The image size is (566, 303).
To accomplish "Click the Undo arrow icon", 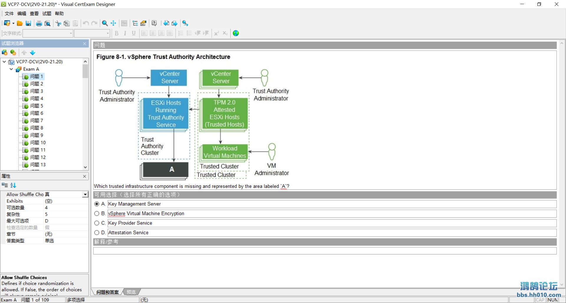I will point(86,23).
